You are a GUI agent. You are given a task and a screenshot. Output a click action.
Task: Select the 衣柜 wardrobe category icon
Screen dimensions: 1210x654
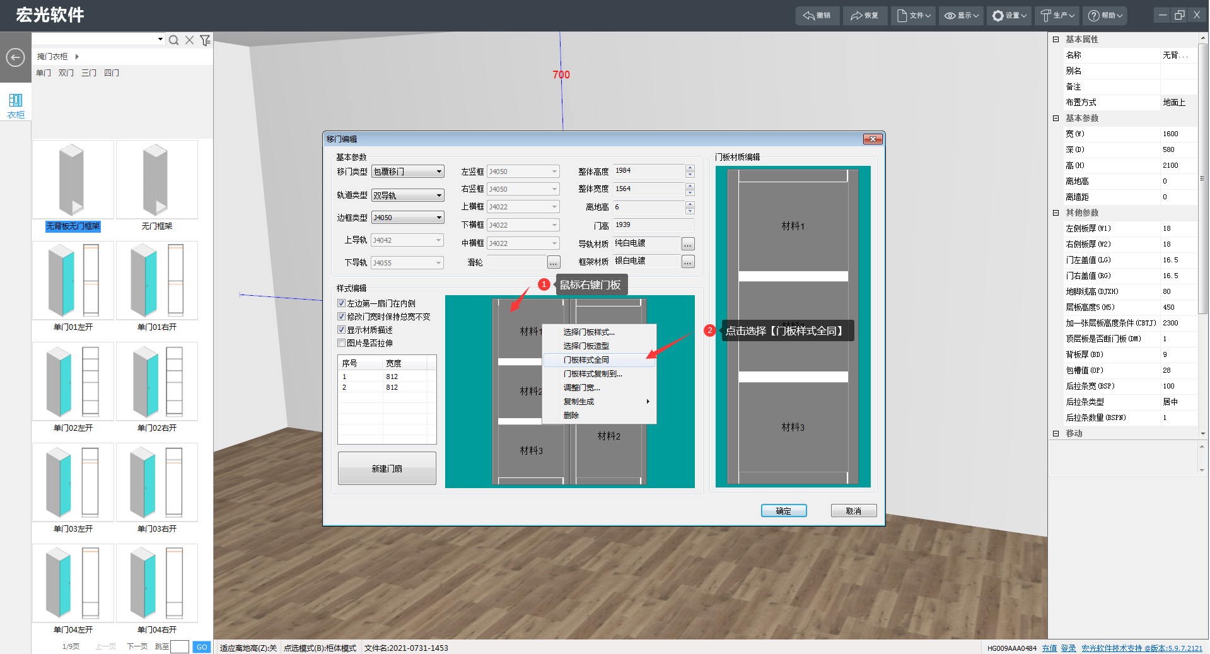(16, 105)
